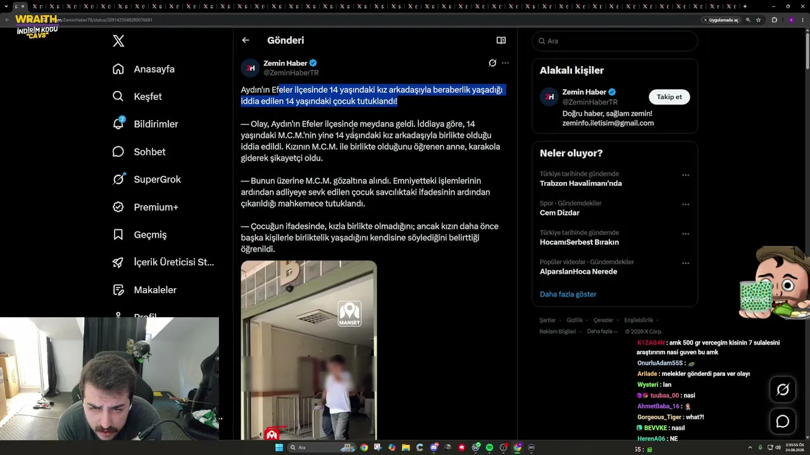Open Premium+ in sidebar
810x455 pixels.
[x=145, y=207]
